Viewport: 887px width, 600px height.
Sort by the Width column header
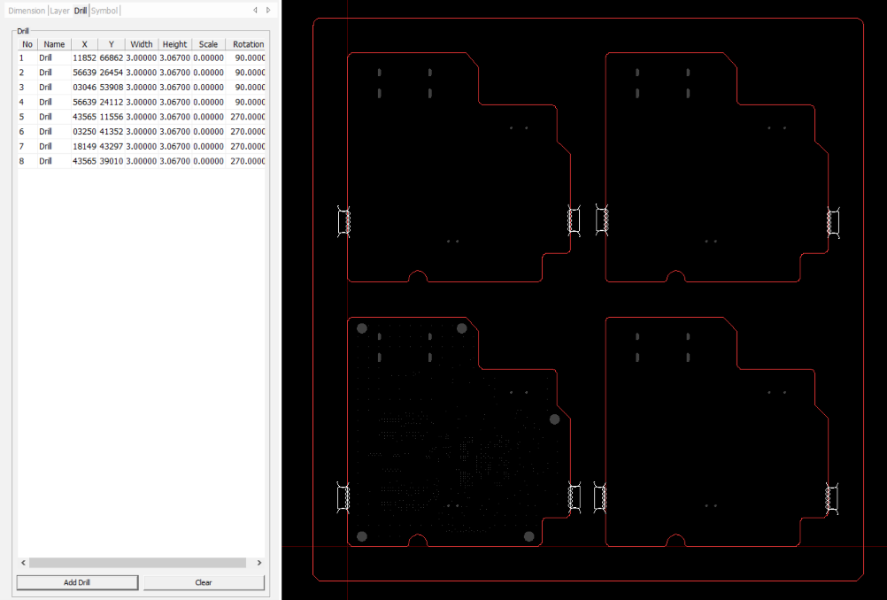tap(141, 43)
